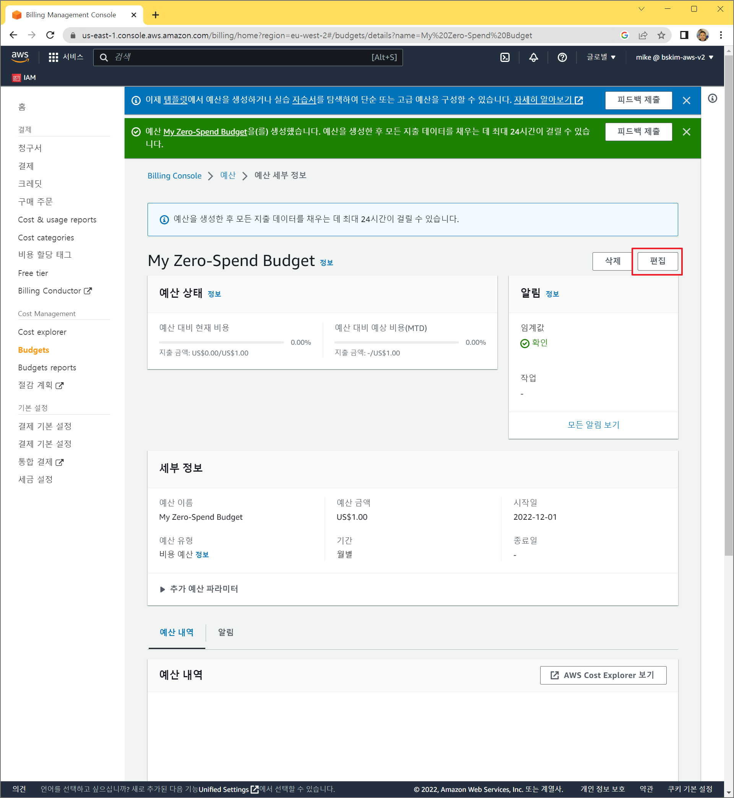The image size is (734, 798).
Task: Click the 예산 대비 현재 비용 progress bar
Action: coord(221,342)
